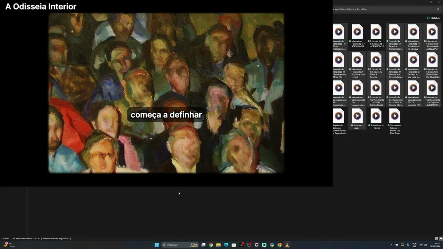Viewport: 443px width, 249px height.
Task: Select the file Intervalo do Conhecimento 17 - Os sumerios
Action: pos(414,94)
